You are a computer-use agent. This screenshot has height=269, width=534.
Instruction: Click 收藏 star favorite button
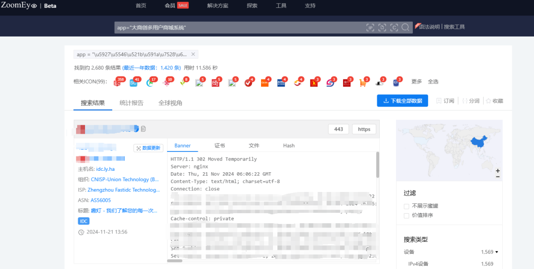click(494, 101)
